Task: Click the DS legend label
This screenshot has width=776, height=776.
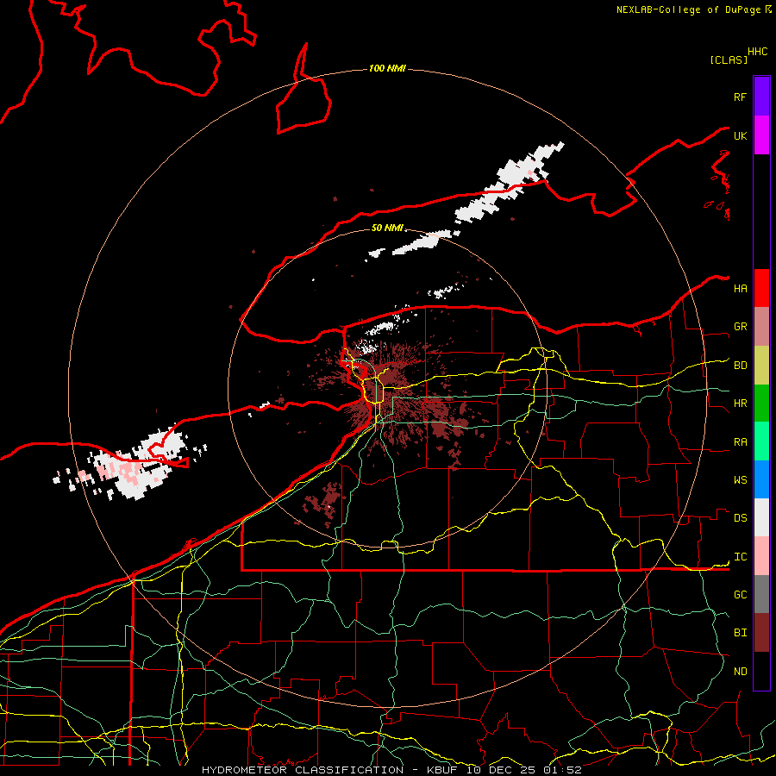Action: point(740,518)
